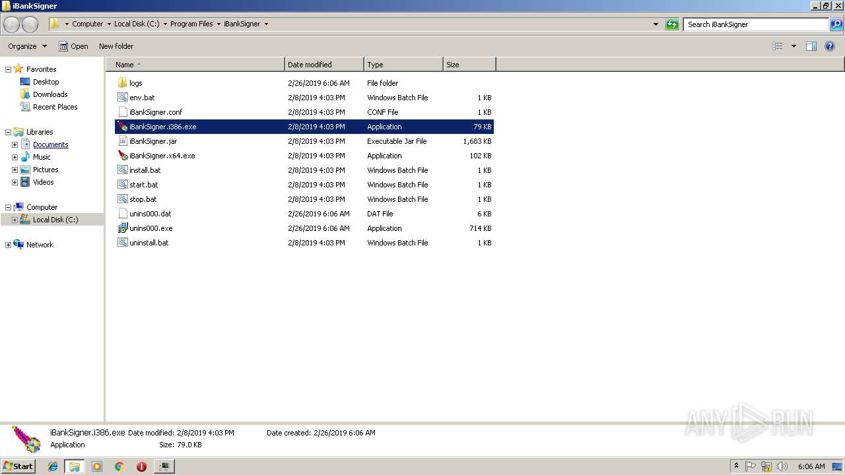Expand the Videos library node
Viewport: 845px width, 475px height.
[x=15, y=182]
